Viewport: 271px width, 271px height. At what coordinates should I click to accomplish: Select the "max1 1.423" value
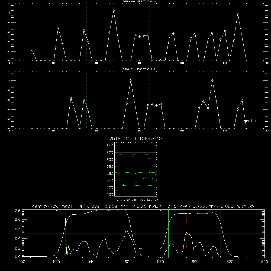click(75, 206)
